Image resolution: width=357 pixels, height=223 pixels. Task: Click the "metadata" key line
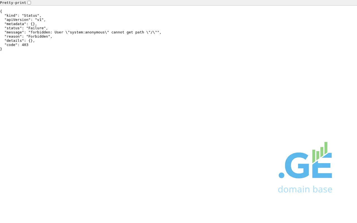[15, 24]
